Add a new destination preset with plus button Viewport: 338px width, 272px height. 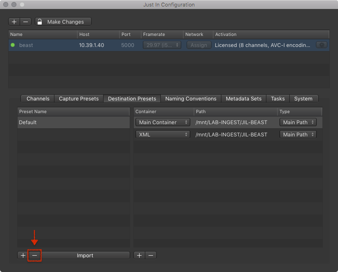tap(23, 255)
